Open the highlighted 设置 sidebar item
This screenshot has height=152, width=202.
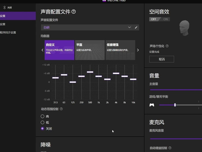[x=18, y=16]
